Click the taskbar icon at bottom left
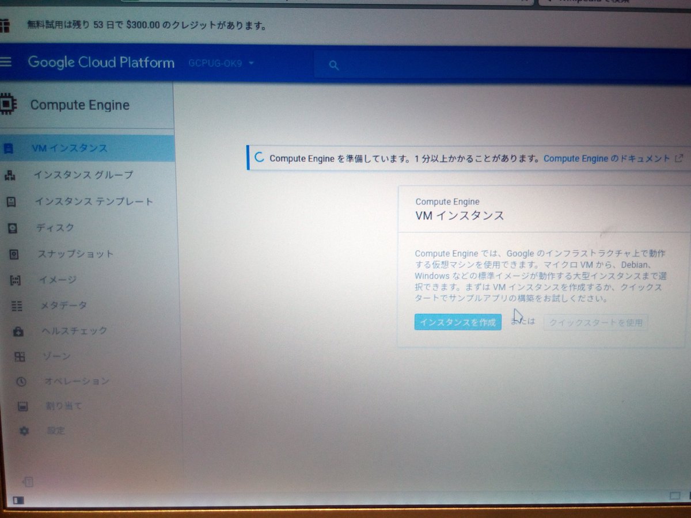691x518 pixels. tap(18, 500)
